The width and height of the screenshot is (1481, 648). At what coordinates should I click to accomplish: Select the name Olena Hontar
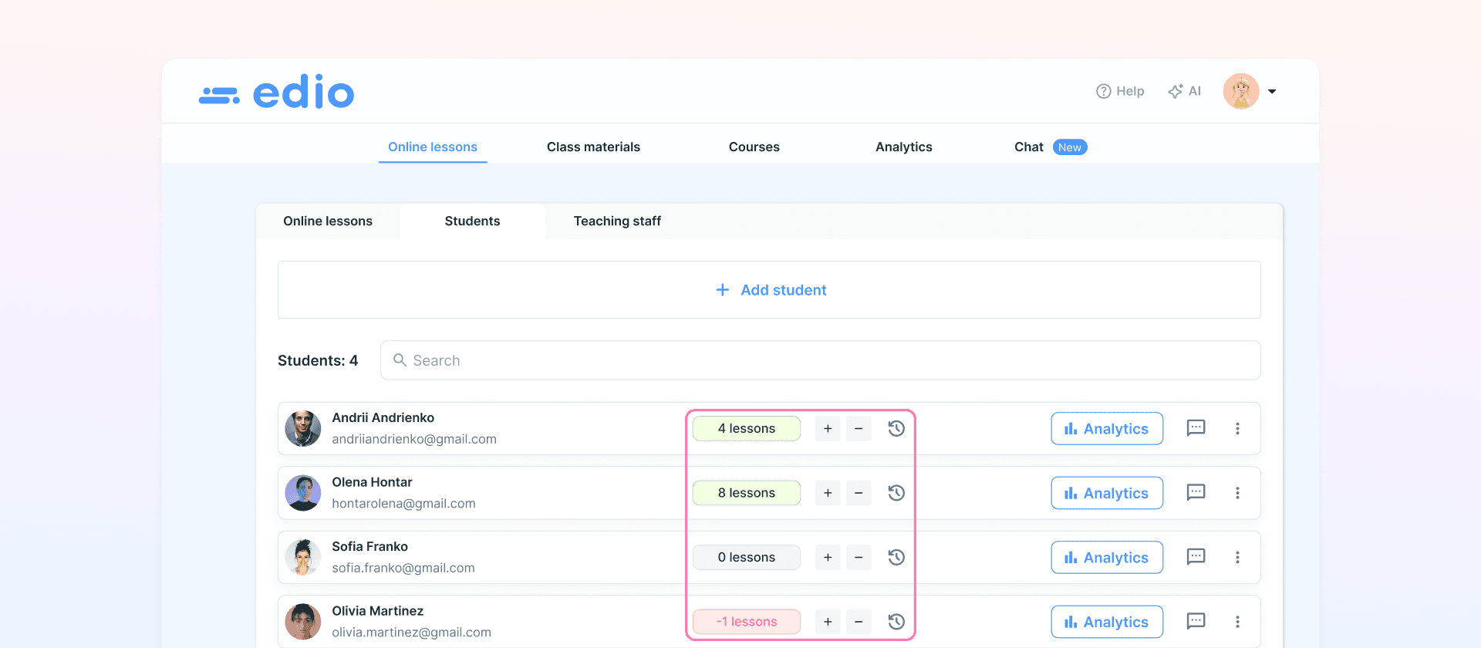[373, 482]
